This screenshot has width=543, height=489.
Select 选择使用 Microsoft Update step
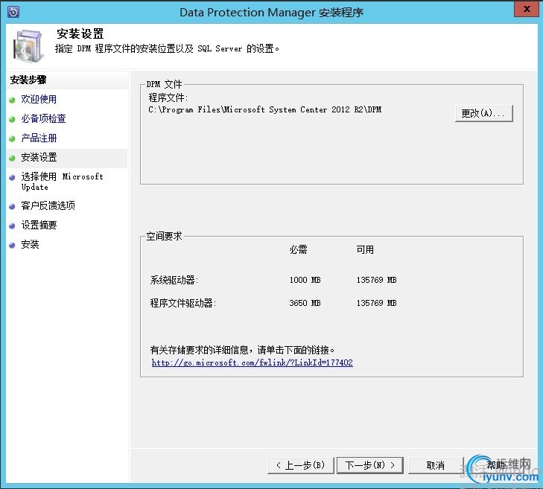click(63, 182)
